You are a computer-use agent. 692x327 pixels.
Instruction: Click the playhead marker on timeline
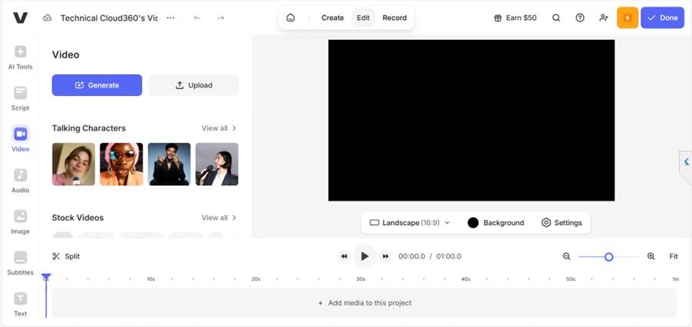click(46, 277)
